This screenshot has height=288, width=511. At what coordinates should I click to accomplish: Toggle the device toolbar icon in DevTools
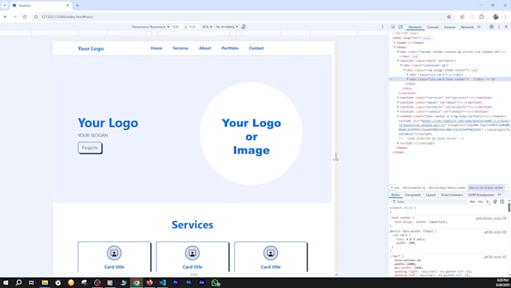(x=401, y=27)
